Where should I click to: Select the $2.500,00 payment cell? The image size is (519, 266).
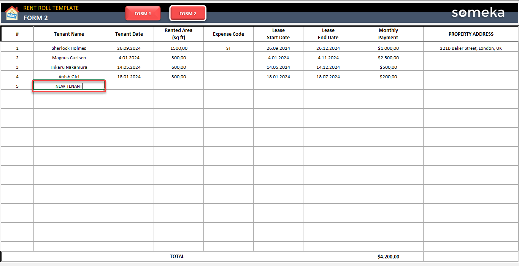coord(388,57)
